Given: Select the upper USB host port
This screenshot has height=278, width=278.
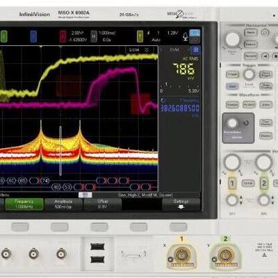Looking at the screenshot, I should click(97, 247).
